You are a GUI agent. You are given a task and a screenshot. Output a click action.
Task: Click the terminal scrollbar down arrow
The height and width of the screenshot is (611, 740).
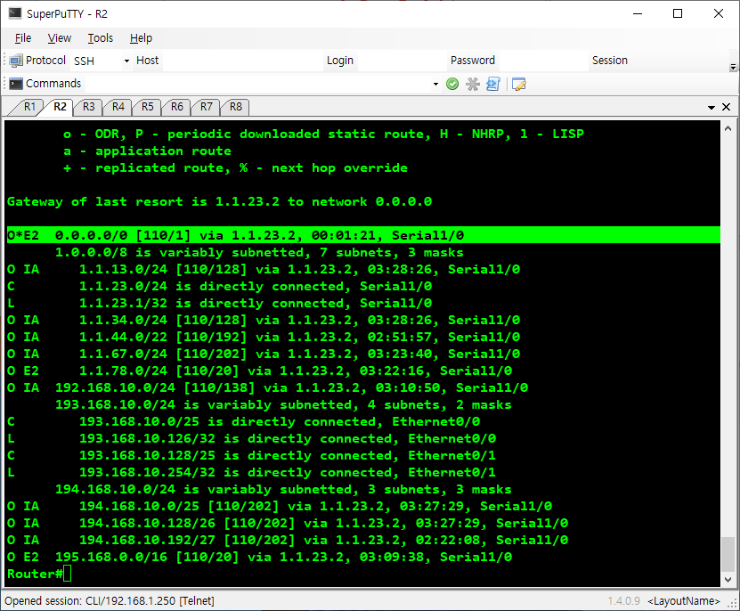pos(728,579)
